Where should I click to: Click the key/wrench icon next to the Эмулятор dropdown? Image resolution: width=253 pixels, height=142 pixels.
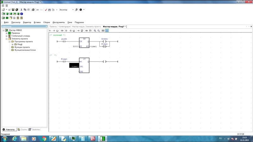pyautogui.click(x=76, y=10)
